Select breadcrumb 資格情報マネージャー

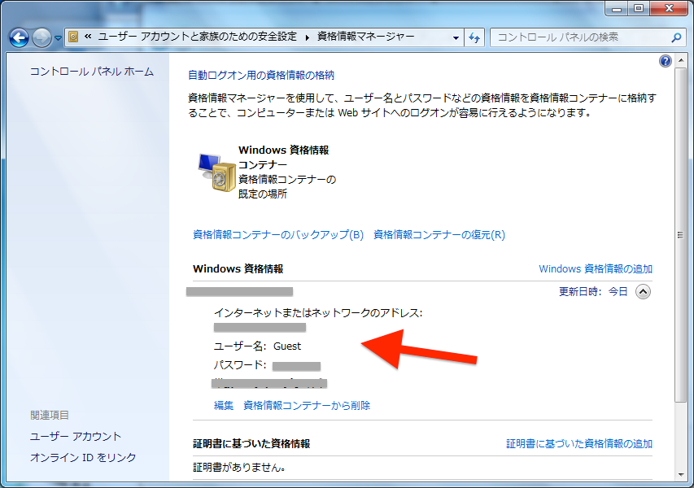[365, 37]
